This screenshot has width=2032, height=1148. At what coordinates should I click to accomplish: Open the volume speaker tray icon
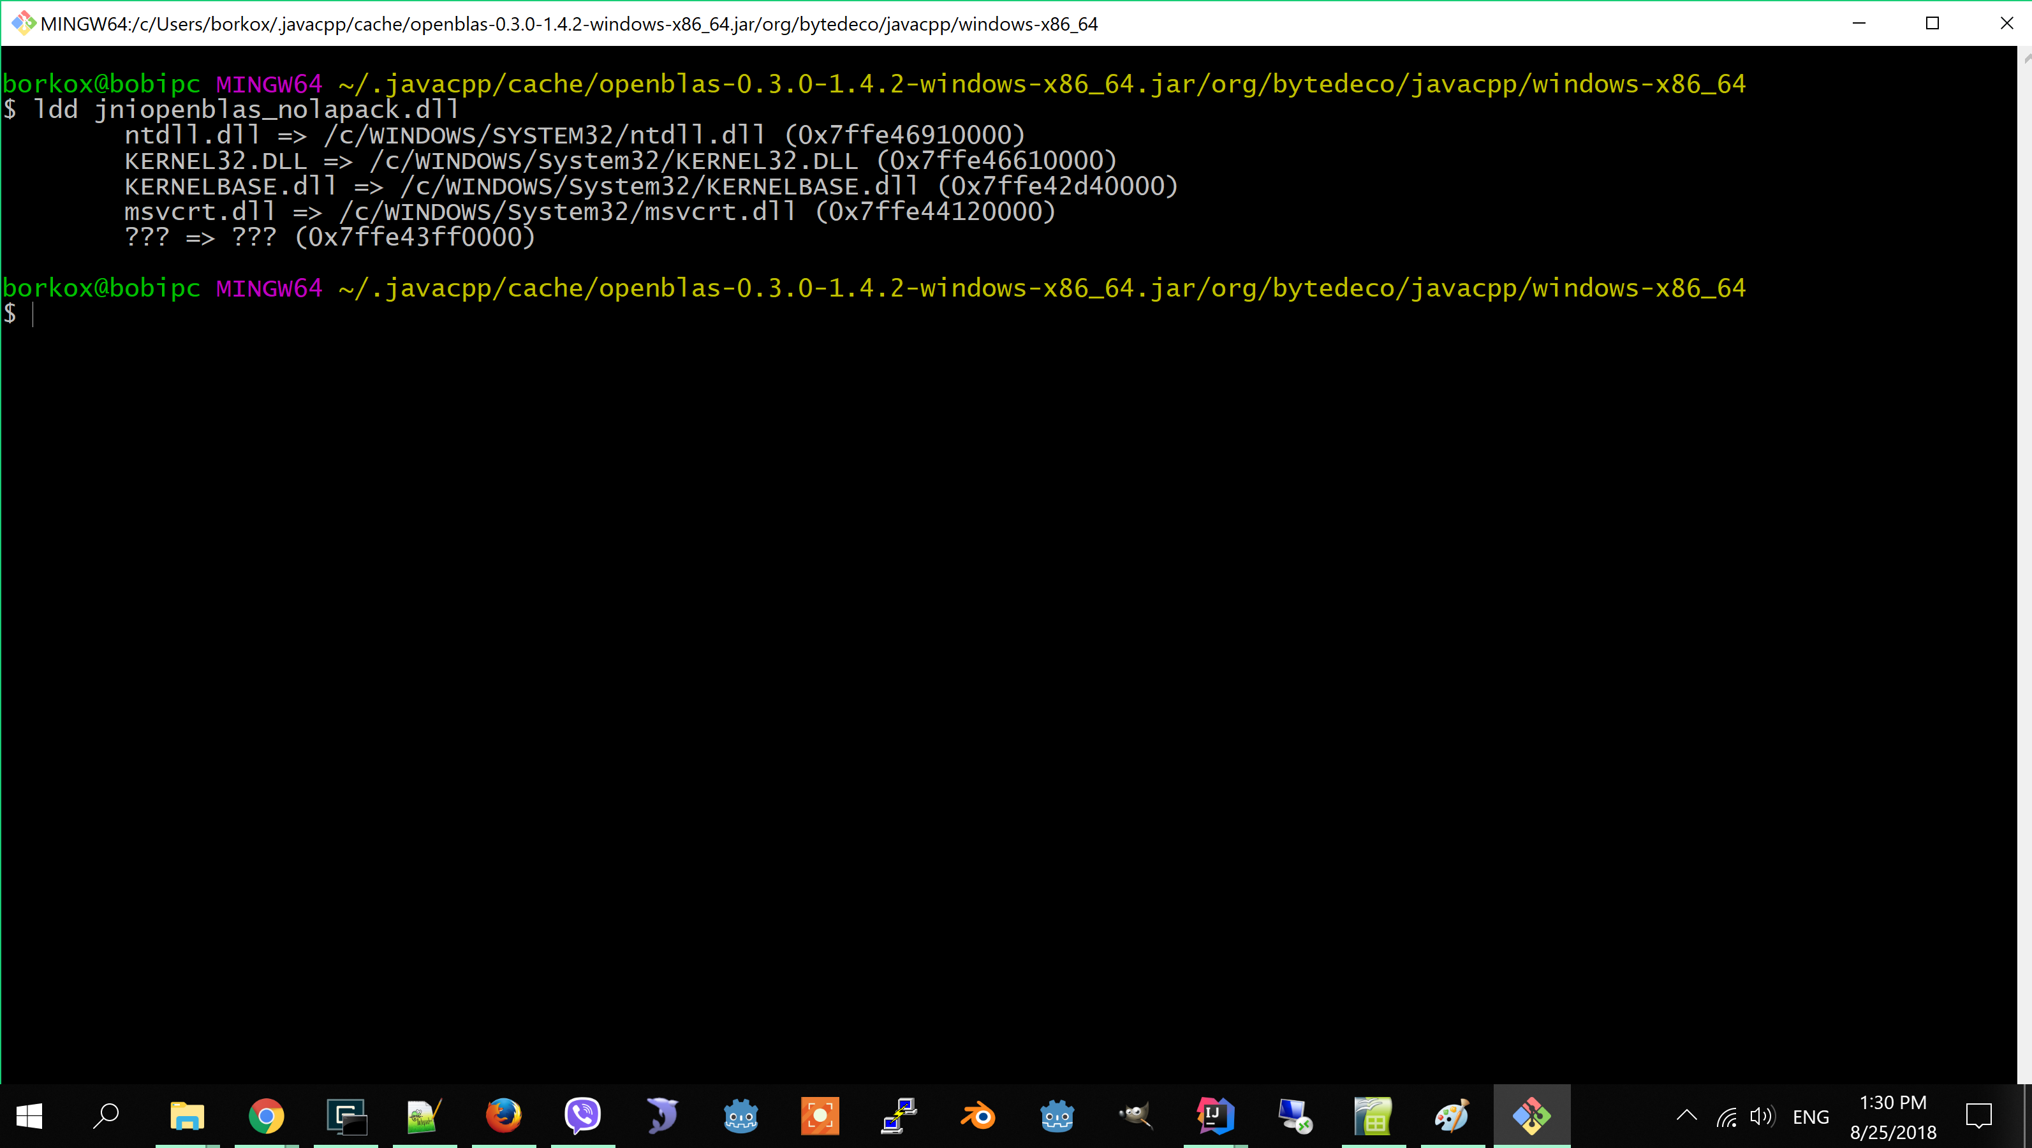1762,1117
